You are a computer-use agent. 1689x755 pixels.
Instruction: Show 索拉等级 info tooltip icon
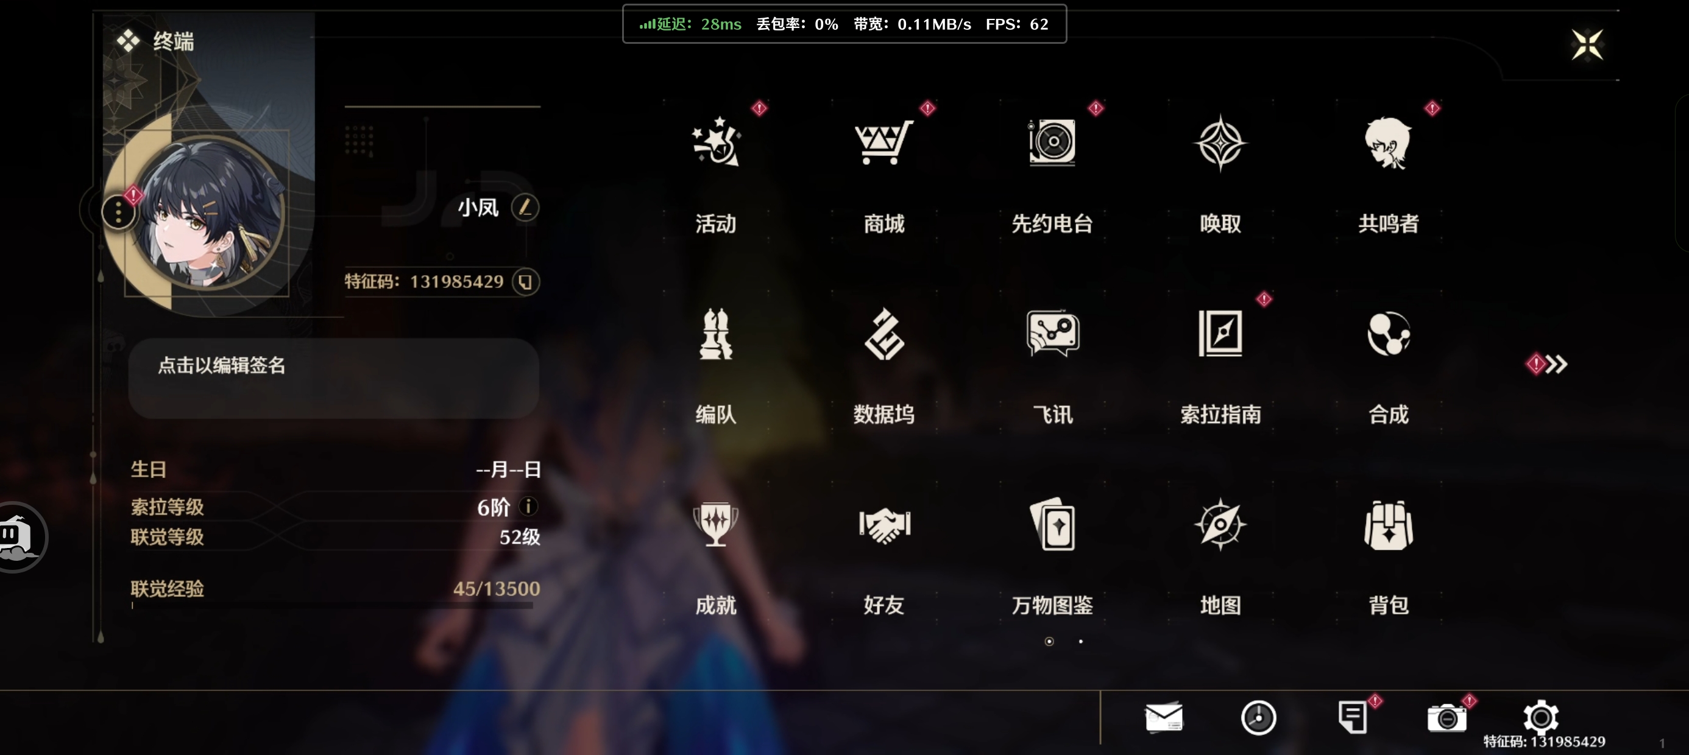[528, 507]
